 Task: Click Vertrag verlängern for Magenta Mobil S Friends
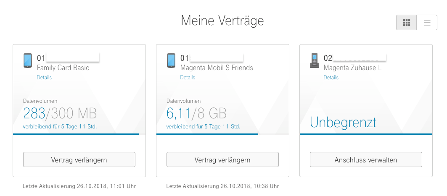(x=222, y=159)
